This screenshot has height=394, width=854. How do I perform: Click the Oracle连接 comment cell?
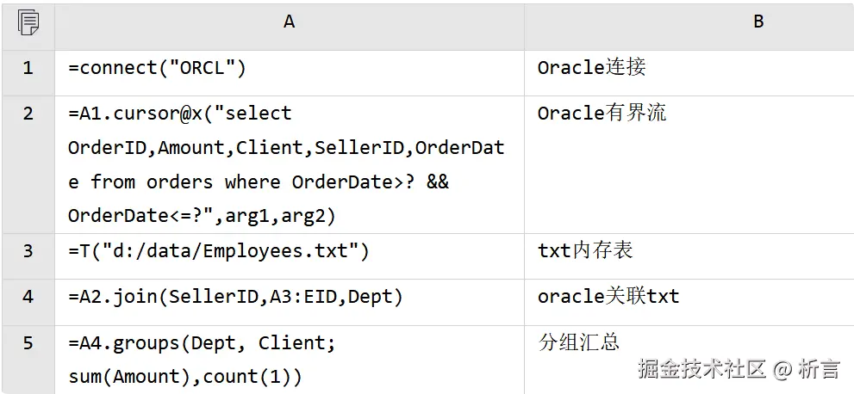pyautogui.click(x=591, y=68)
